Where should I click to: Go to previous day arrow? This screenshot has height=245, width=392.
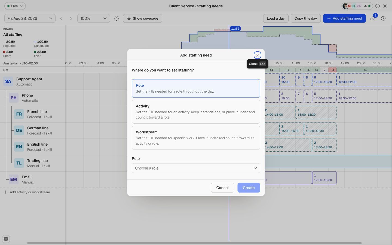[x=61, y=18]
